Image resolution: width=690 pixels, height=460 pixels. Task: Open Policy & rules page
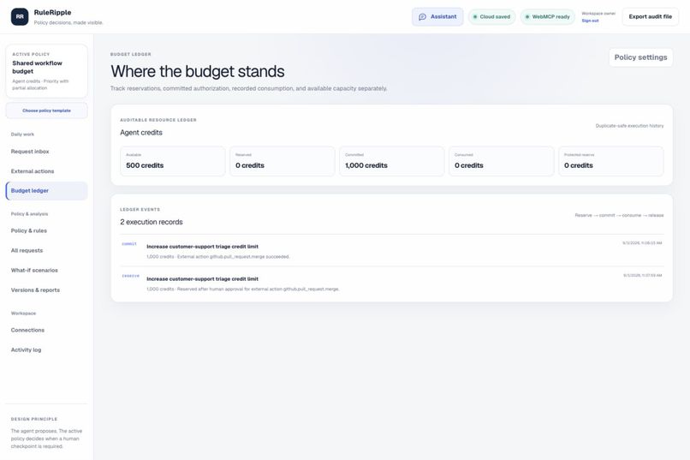click(x=46, y=230)
